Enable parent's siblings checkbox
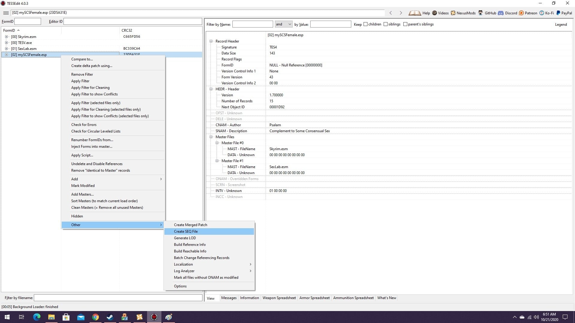Screen dimensions: 575x323 click(x=405, y=24)
